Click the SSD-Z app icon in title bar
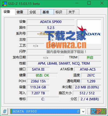 5,4
